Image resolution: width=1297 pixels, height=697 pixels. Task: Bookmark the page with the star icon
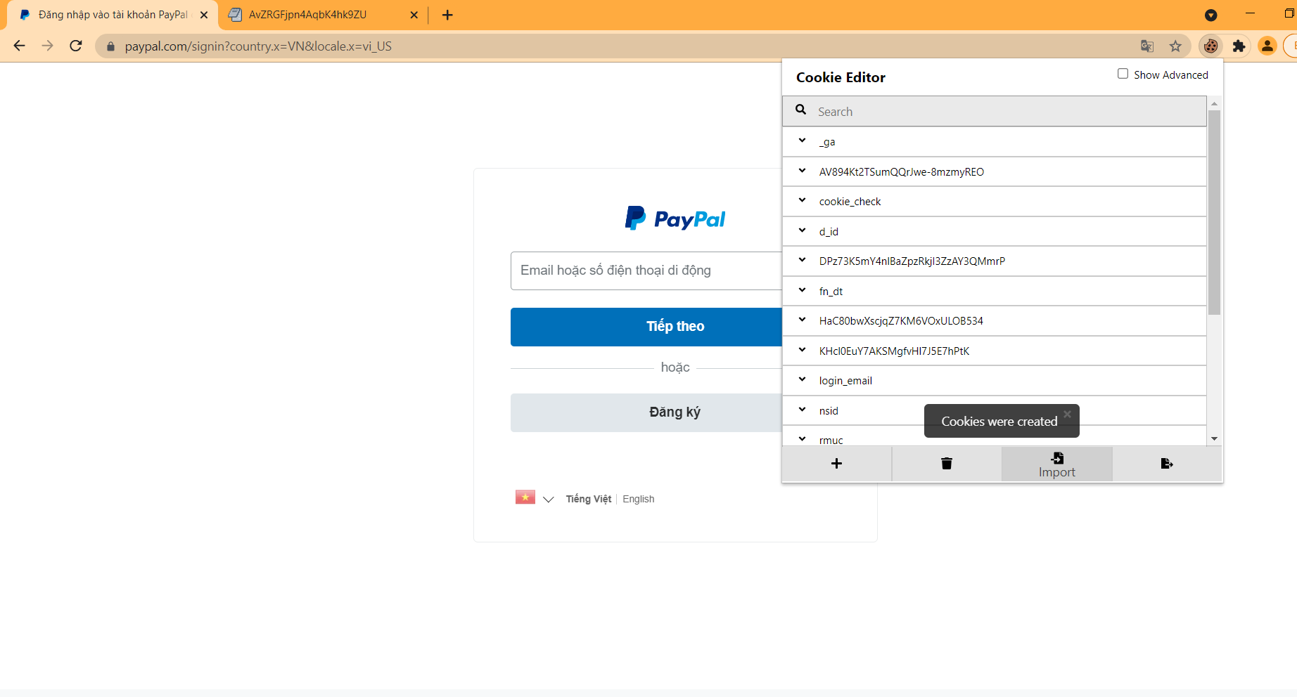pyautogui.click(x=1175, y=46)
